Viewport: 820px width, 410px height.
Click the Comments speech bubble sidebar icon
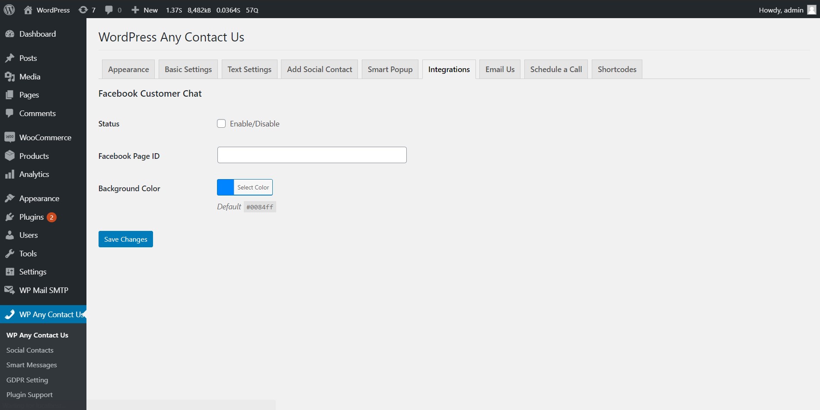[10, 114]
